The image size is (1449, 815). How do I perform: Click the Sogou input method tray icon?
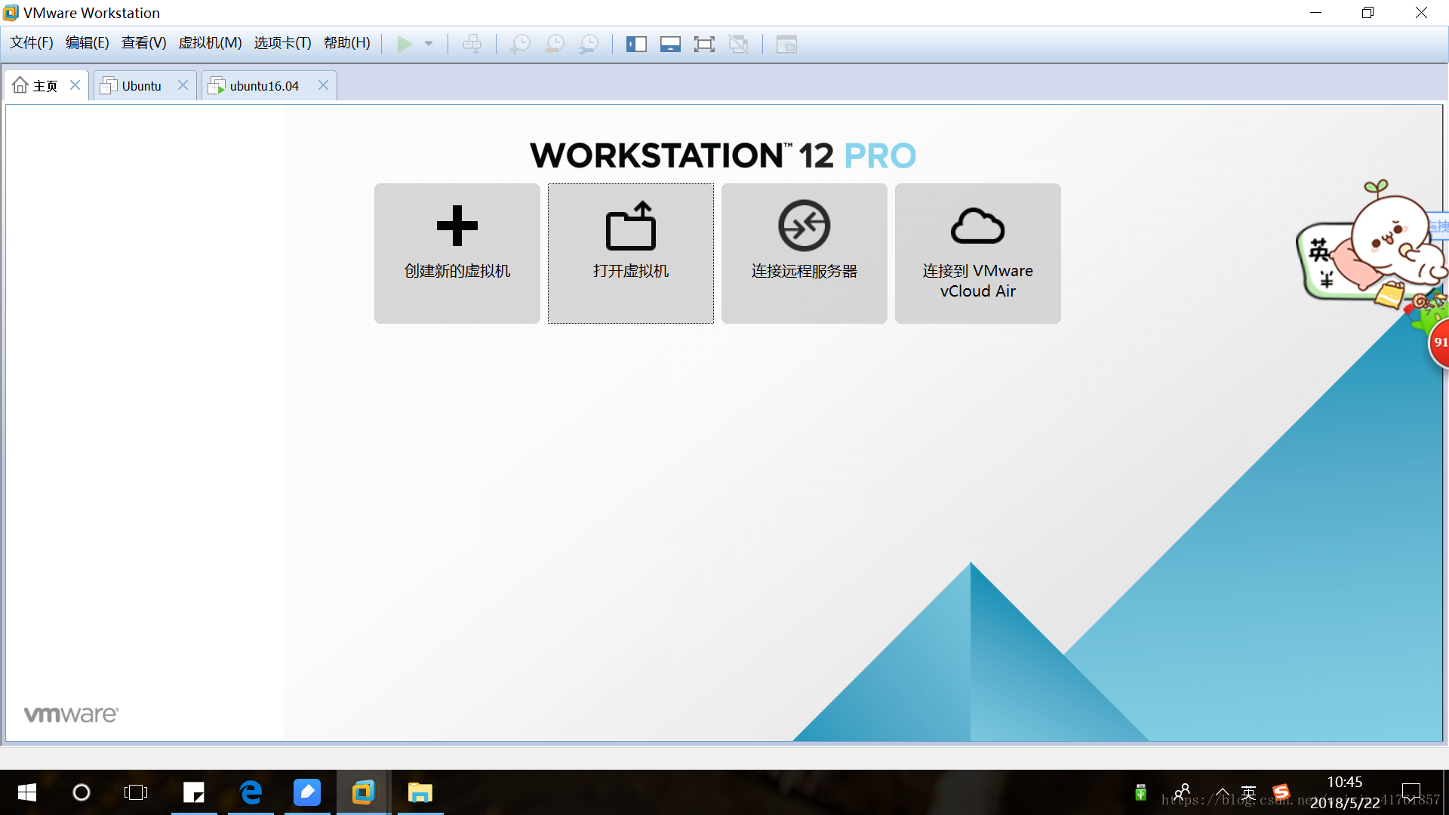point(1281,792)
